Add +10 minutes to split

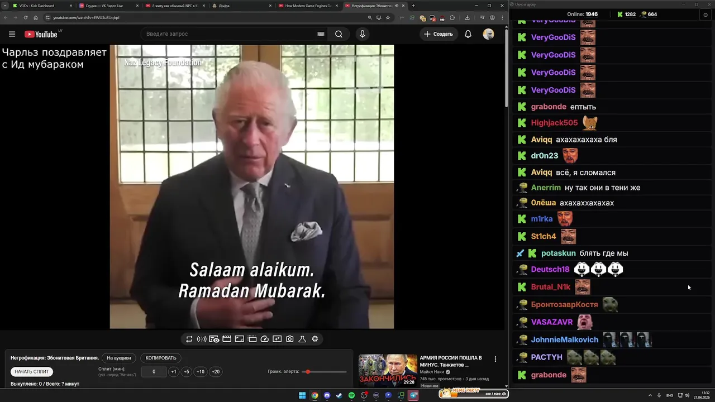201,372
